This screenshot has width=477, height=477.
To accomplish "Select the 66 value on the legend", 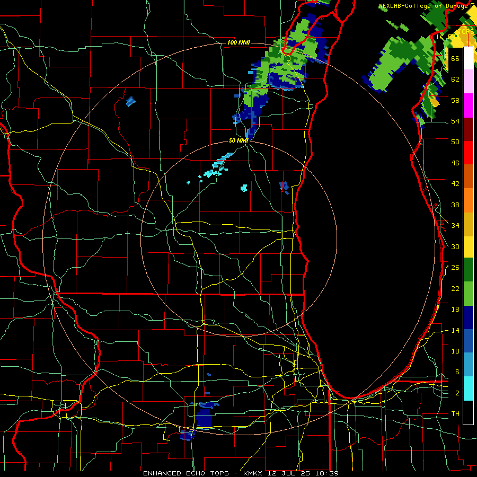I will coord(455,58).
